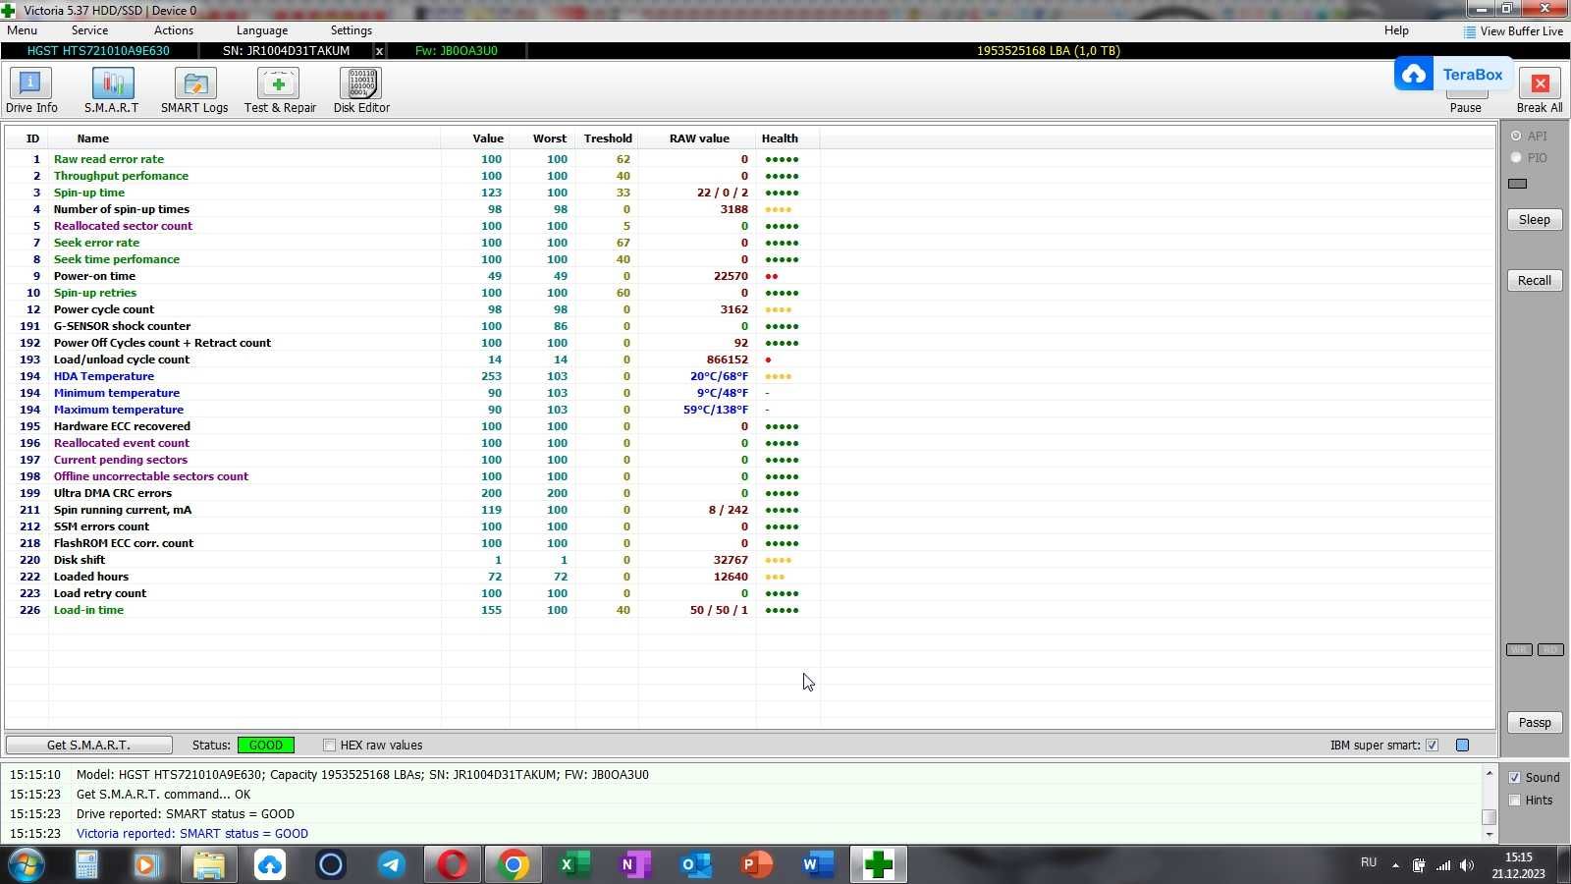The width and height of the screenshot is (1571, 884).
Task: Open the Language menu
Action: click(262, 30)
